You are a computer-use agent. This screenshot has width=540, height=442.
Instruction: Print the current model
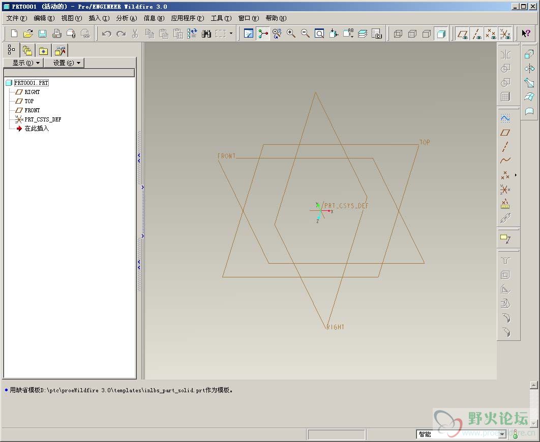pos(57,34)
